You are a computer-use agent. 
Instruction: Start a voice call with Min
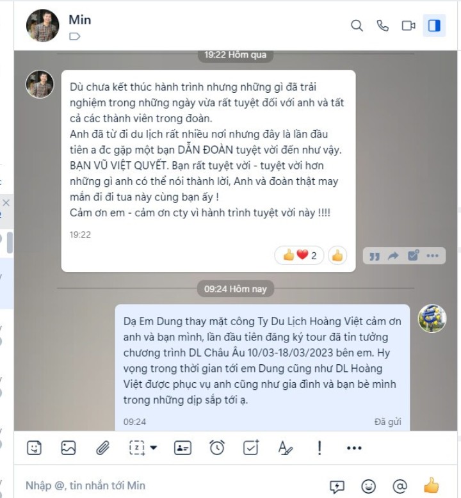click(x=382, y=26)
